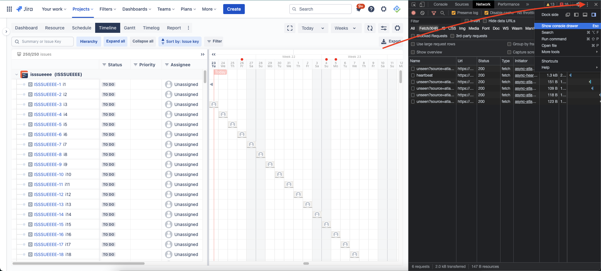The image size is (601, 271).
Task: Open the Jira app switcher grid icon
Action: [x=9, y=9]
